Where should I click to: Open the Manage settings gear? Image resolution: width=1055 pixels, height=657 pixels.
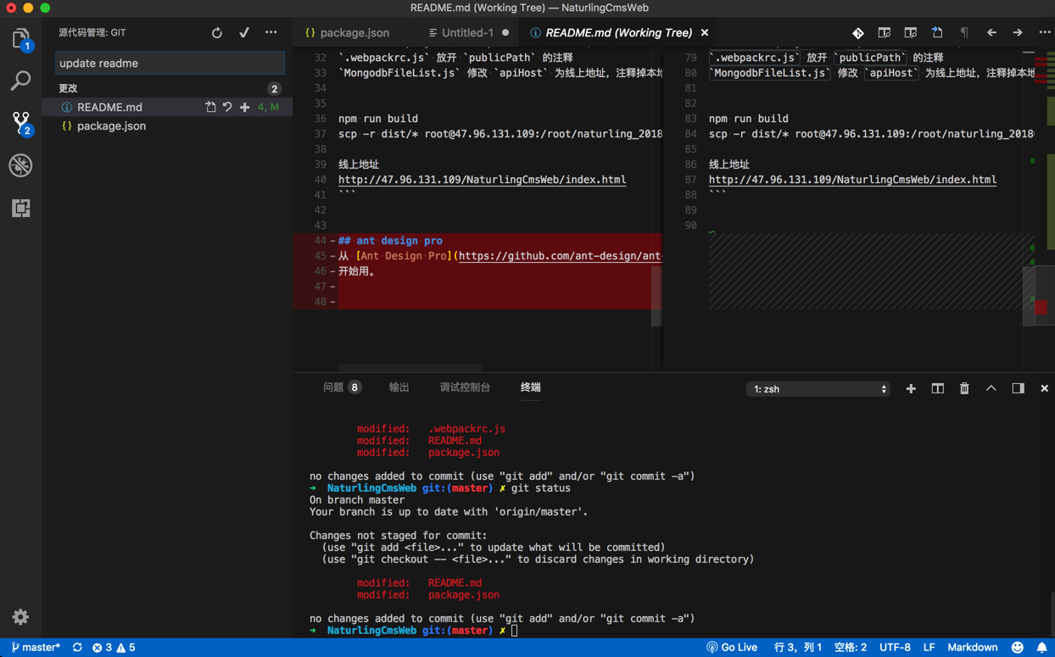click(x=20, y=617)
